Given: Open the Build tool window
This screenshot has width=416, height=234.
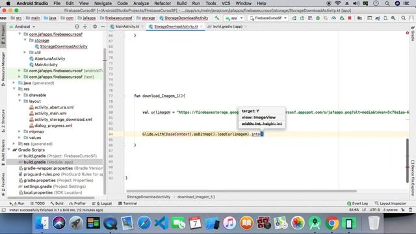Looking at the screenshot, I should (x=57, y=203).
